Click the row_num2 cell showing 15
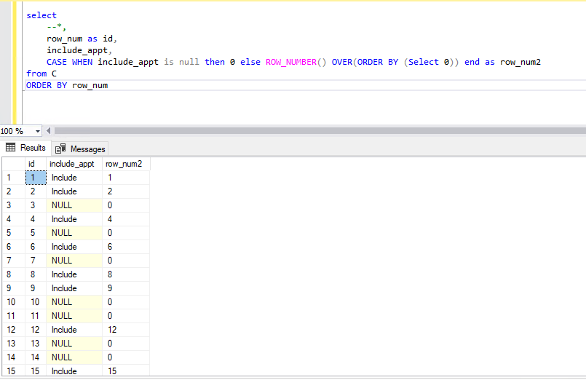The height and width of the screenshot is (380, 586). pos(126,371)
